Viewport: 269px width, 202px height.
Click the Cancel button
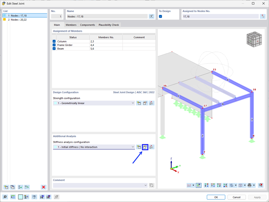click(236, 197)
